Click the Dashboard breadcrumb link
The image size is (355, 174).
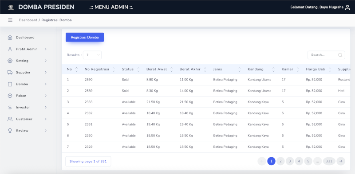click(28, 20)
